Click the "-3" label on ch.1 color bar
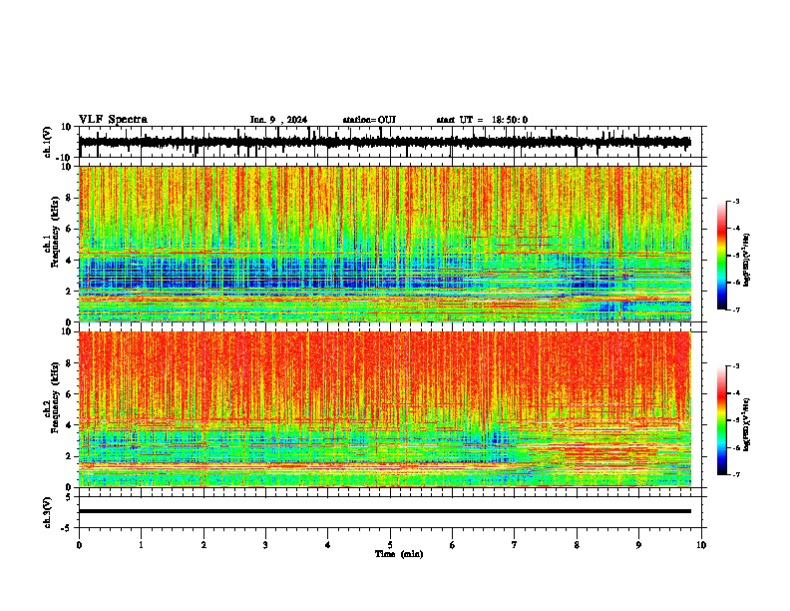The width and height of the screenshot is (790, 611). (x=736, y=201)
